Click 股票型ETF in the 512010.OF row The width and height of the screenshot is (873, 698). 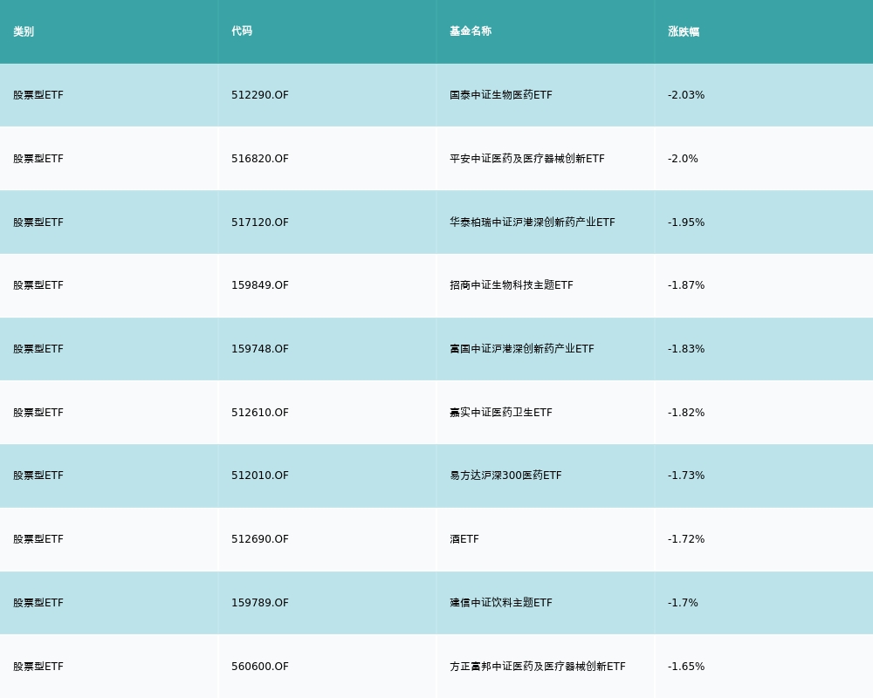click(x=38, y=476)
